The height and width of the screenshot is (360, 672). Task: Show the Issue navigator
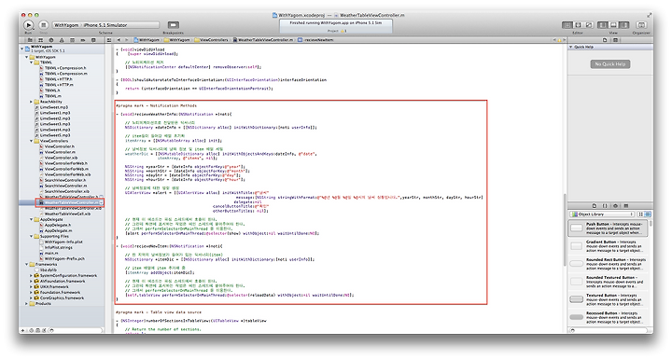click(62, 40)
